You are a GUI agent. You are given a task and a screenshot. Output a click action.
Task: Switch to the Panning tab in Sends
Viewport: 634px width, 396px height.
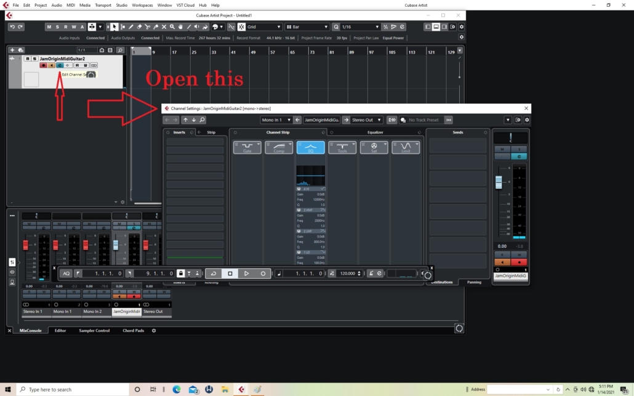pos(474,282)
